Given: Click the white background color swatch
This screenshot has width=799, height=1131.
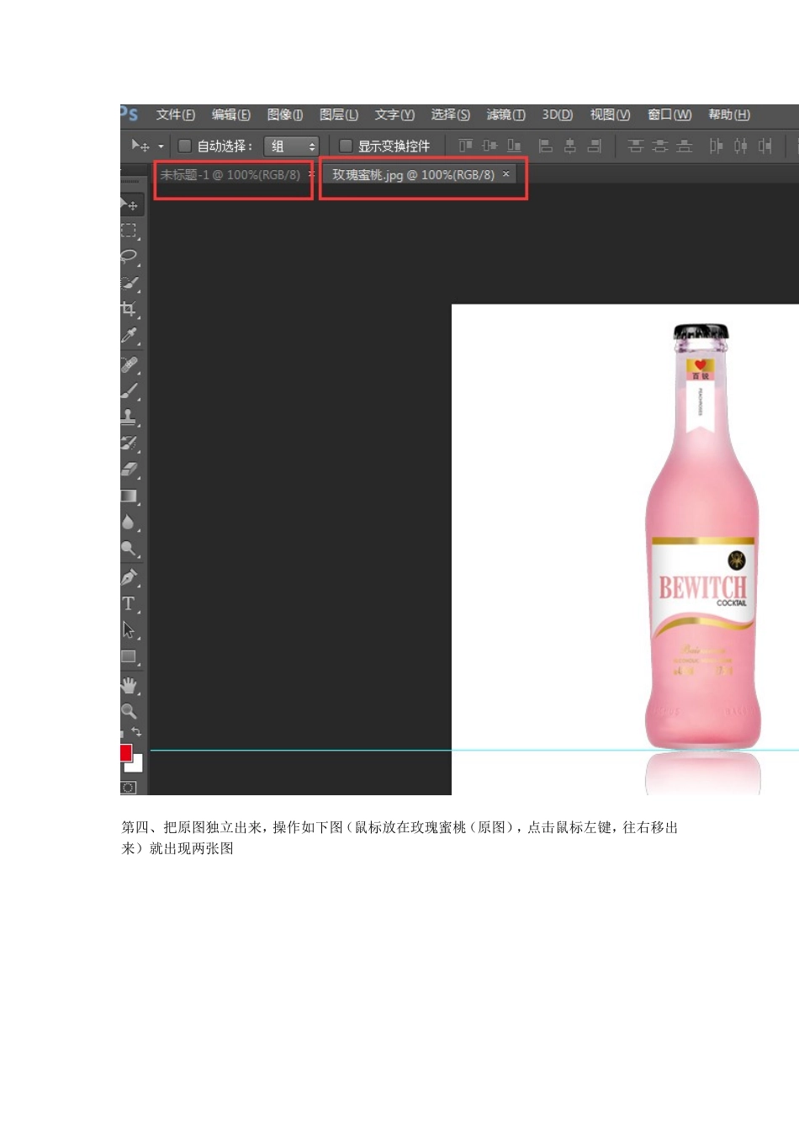Looking at the screenshot, I should tap(136, 764).
